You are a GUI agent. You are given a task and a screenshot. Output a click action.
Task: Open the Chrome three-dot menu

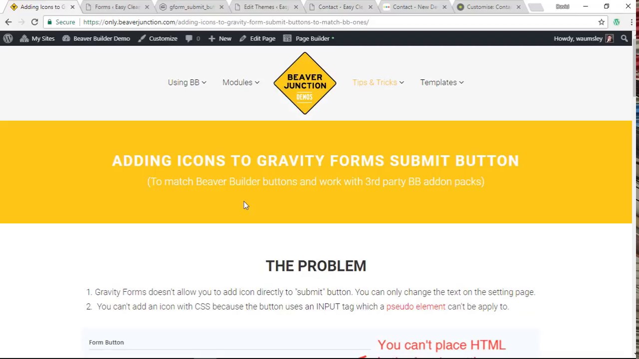click(x=632, y=22)
